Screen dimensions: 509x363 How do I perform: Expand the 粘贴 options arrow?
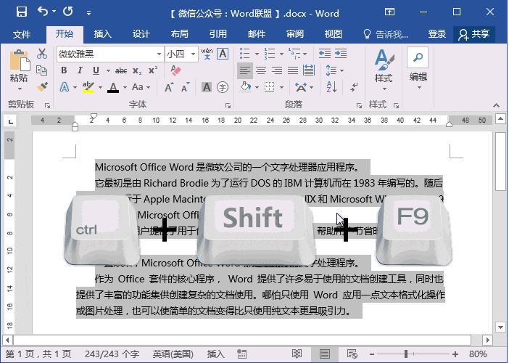pyautogui.click(x=20, y=89)
